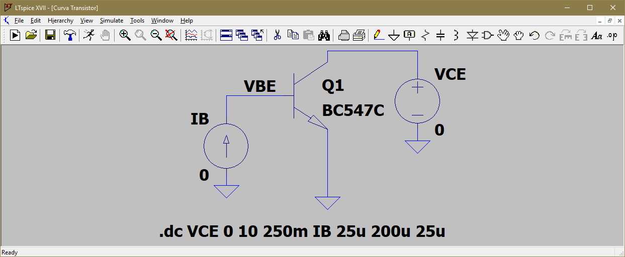Viewport: 625px width, 257px height.
Task: Pick the Capacitor tool
Action: (x=440, y=35)
